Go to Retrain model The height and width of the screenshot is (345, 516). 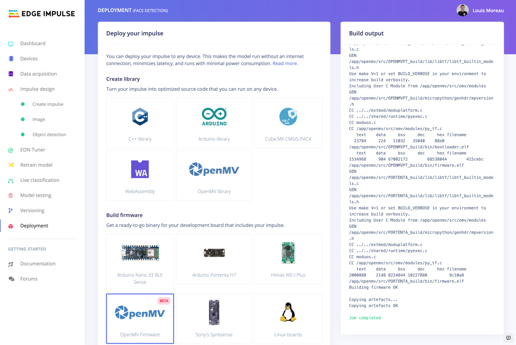coord(36,165)
